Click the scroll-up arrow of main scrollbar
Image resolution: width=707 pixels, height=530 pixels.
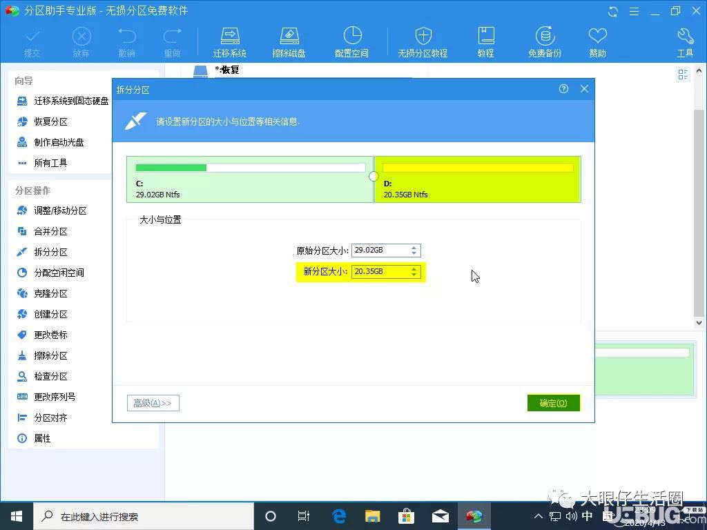[x=699, y=71]
